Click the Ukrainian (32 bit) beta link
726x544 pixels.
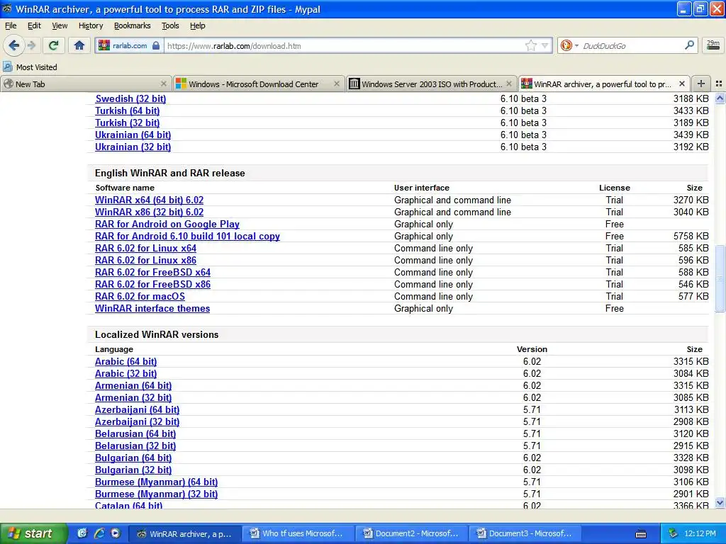tap(133, 147)
